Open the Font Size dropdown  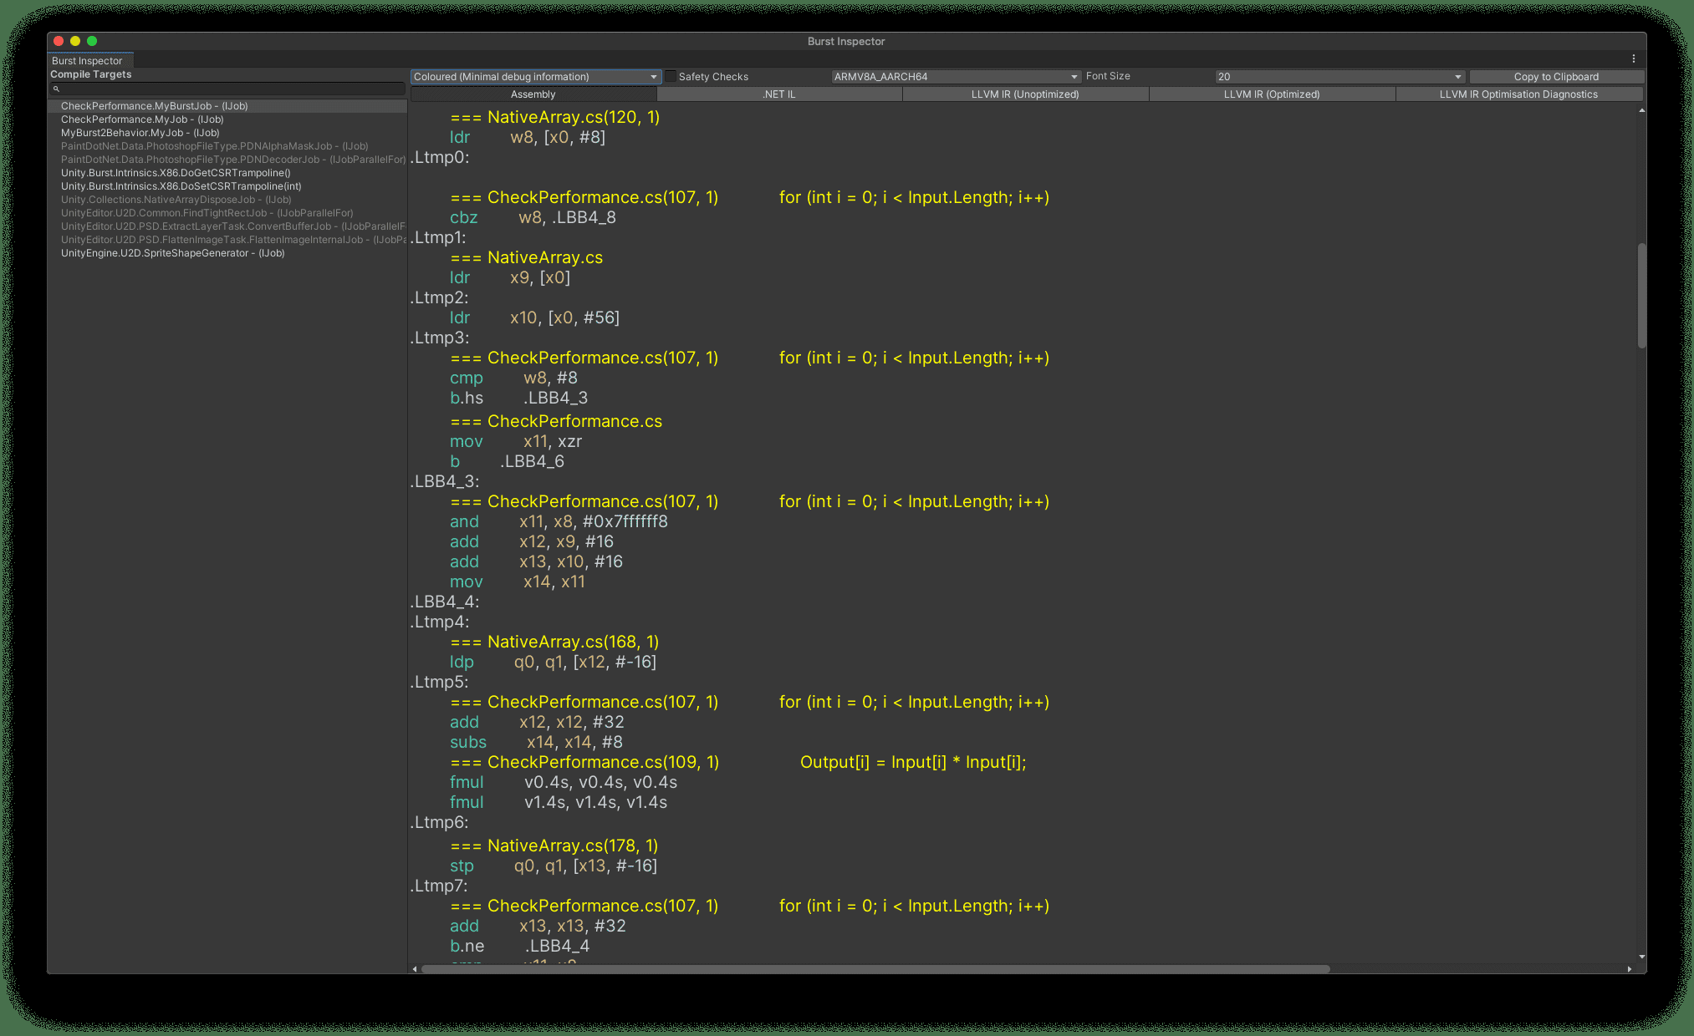[x=1339, y=76]
